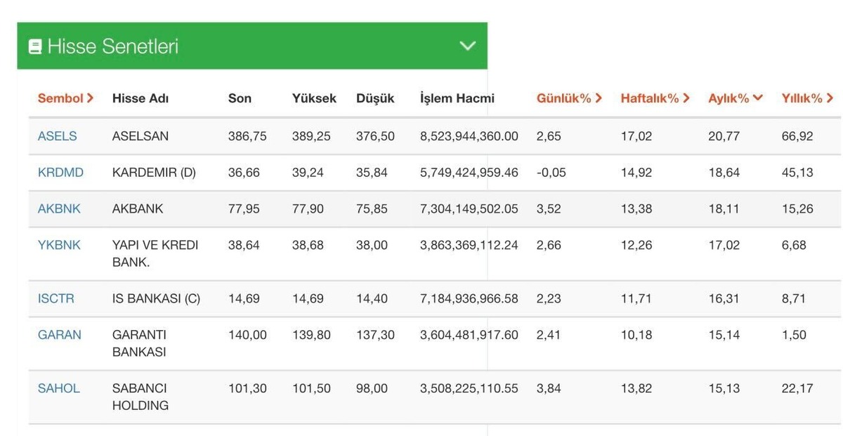843x436 pixels.
Task: Click AKBANK volume 7,304,149,502.05
Action: [x=469, y=209]
